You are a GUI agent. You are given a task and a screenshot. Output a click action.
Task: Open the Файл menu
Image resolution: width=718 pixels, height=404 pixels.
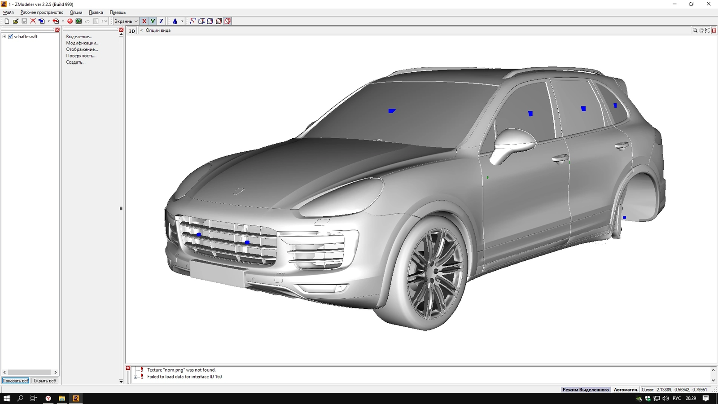tap(8, 12)
